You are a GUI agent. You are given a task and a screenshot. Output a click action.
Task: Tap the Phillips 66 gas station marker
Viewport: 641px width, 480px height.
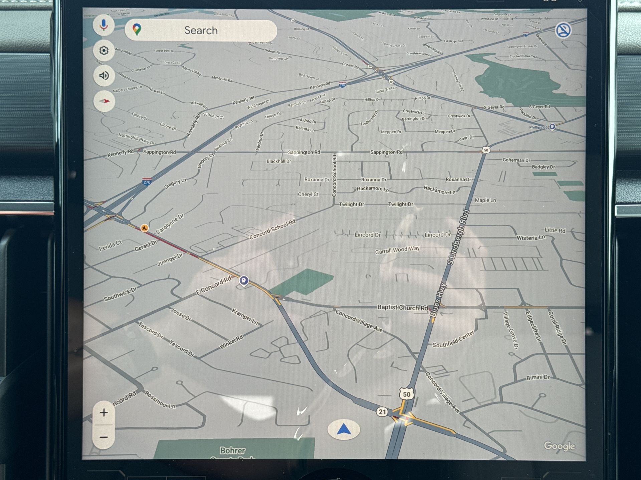(x=552, y=127)
